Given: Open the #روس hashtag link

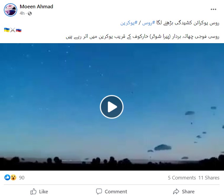Looking at the screenshot, I should 149,22.
